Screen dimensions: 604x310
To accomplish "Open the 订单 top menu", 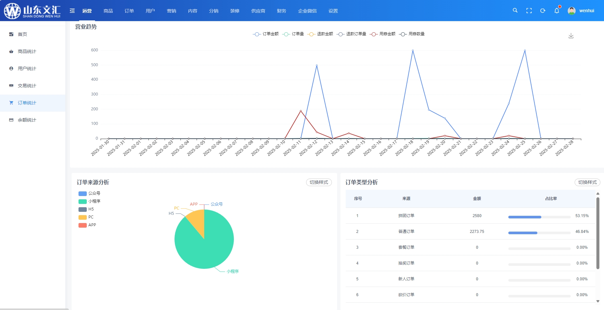I will pos(129,11).
